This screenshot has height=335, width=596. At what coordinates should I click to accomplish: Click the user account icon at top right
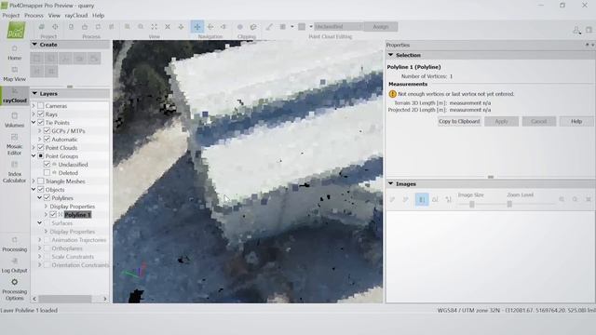pos(576,30)
